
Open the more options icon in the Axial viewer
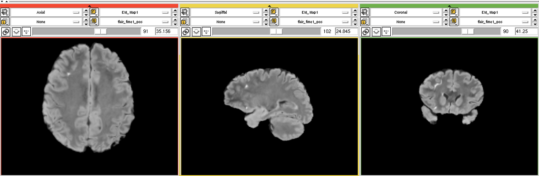(x=26, y=32)
